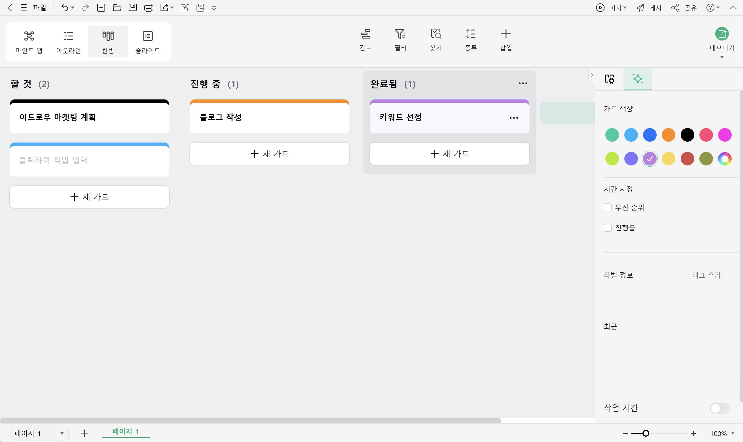Open the 필터 panel

(400, 40)
